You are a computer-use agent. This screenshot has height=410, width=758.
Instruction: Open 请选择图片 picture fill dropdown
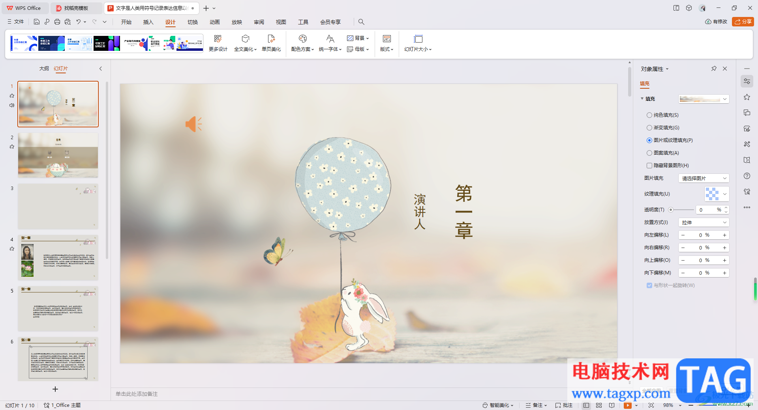(704, 178)
